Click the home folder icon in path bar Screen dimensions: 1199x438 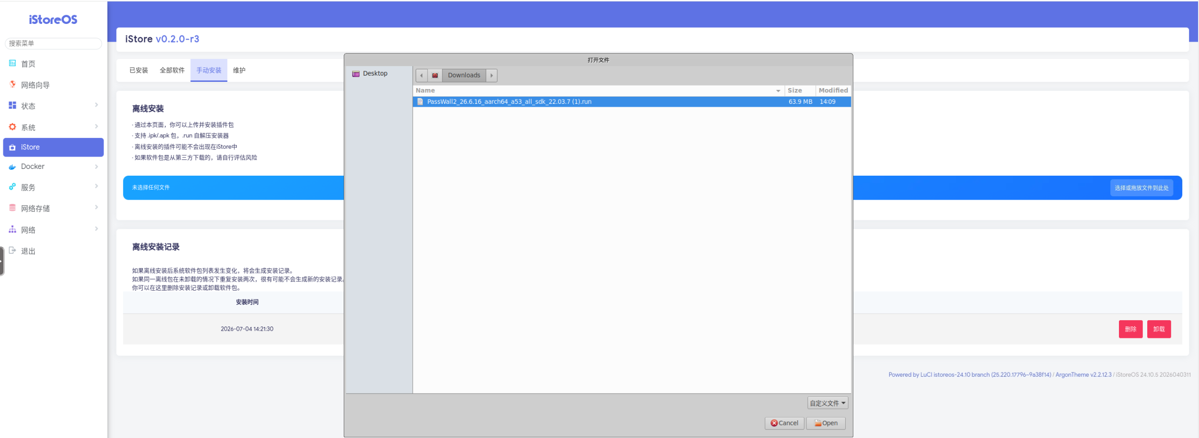(x=435, y=76)
